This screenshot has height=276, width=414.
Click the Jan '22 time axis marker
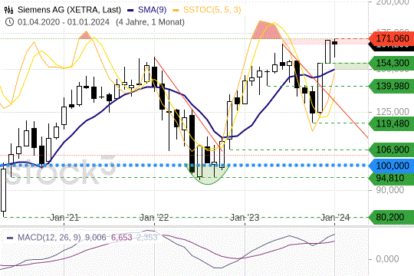point(154,218)
